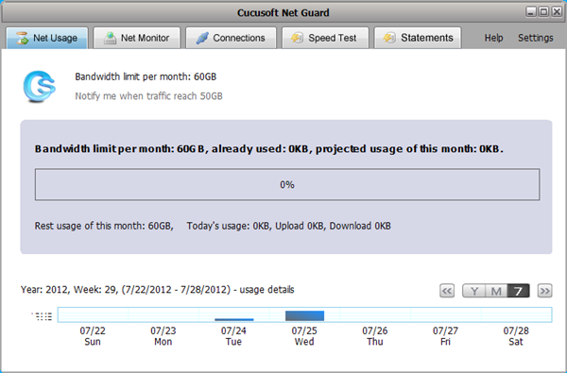Click the chart legend dotted icon
This screenshot has width=567, height=373.
(43, 316)
